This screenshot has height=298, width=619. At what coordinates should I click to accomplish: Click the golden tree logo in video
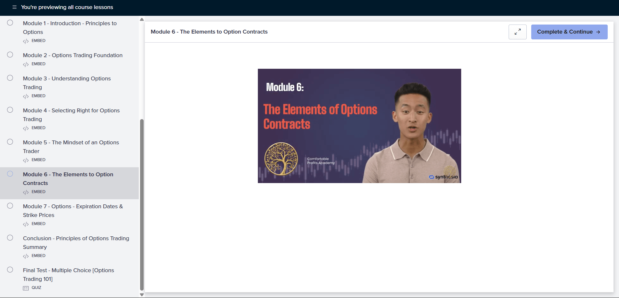pyautogui.click(x=281, y=159)
